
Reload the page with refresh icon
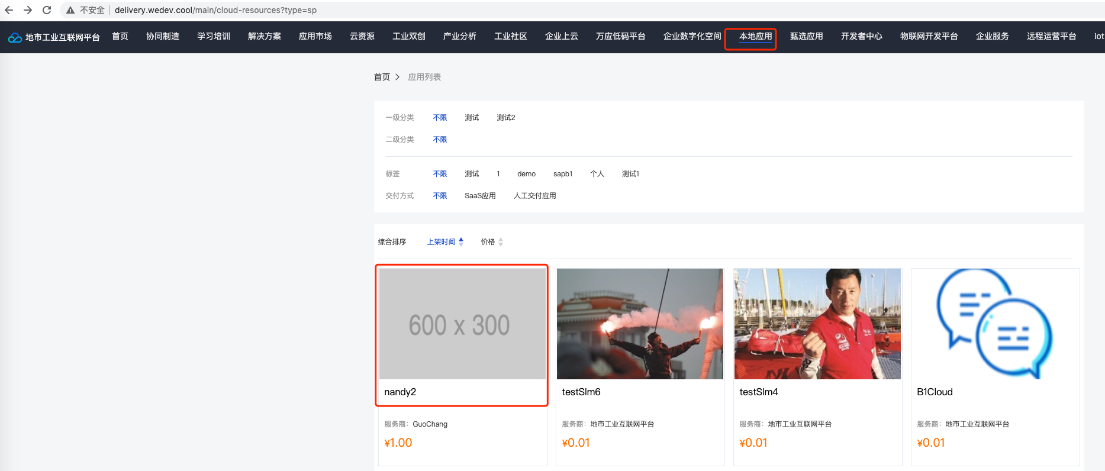coord(47,10)
